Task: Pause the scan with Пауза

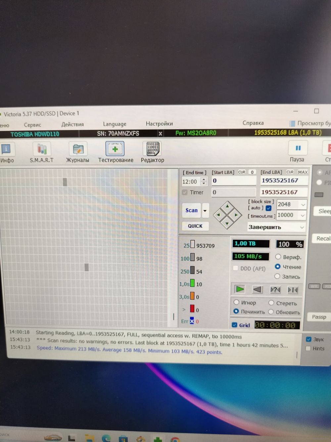Action: [297, 152]
